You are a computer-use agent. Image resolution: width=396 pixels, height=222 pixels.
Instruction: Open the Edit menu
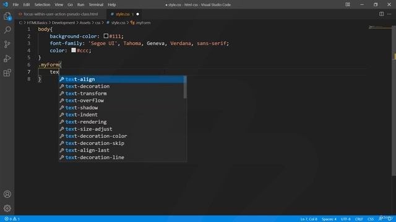[27, 4]
